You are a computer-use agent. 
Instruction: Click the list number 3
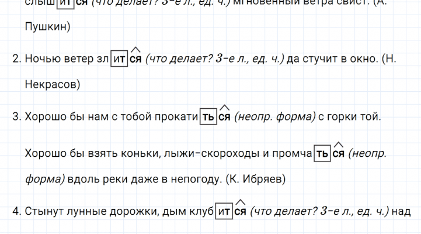tap(16, 117)
